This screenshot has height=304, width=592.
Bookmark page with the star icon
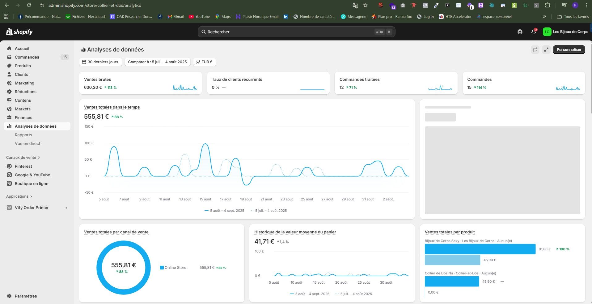(x=365, y=5)
